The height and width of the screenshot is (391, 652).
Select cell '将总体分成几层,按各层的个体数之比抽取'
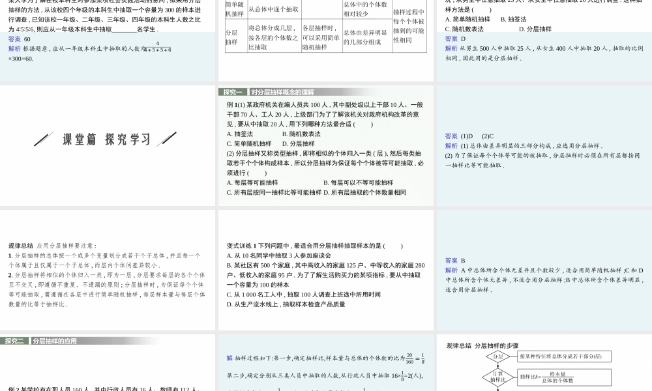pyautogui.click(x=273, y=37)
